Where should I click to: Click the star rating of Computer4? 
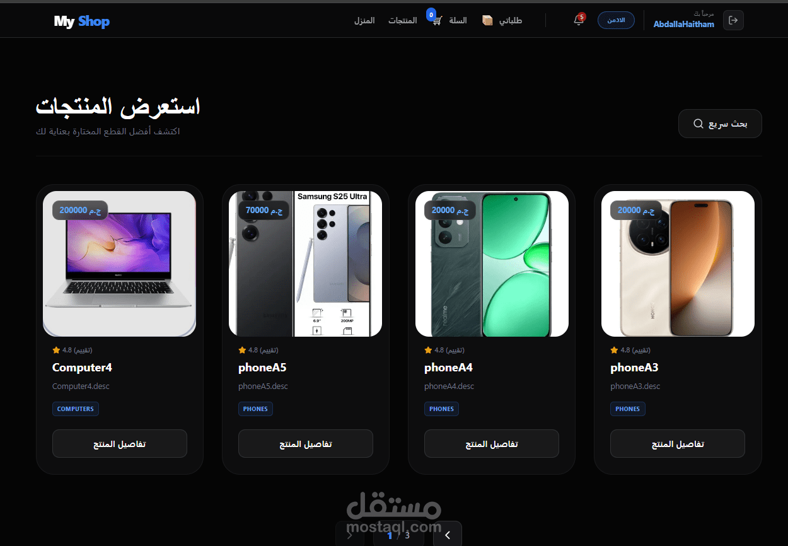click(72, 350)
